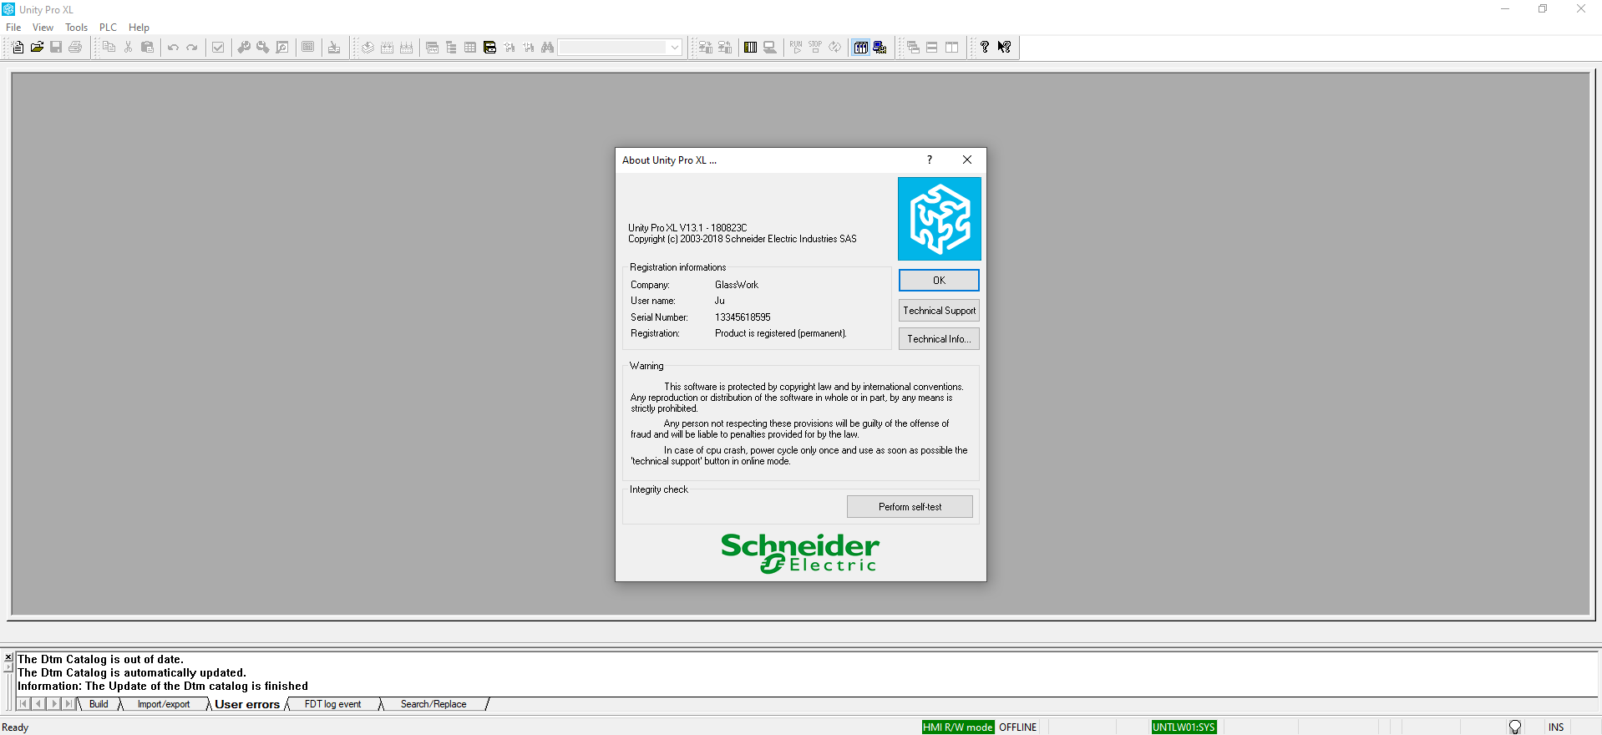Switch to the Import/export output tab
Screen dimensions: 1602x735
[164, 704]
